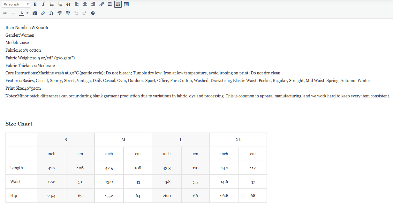Apply the current text color

point(22,13)
